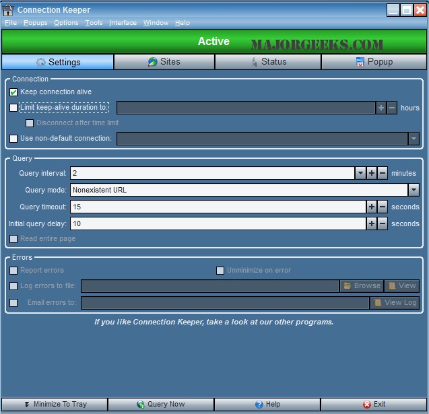This screenshot has height=414, width=429.
Task: Open the Window menu
Action: click(156, 23)
